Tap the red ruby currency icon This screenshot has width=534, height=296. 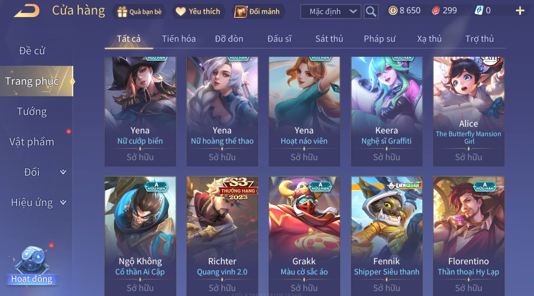coord(435,11)
